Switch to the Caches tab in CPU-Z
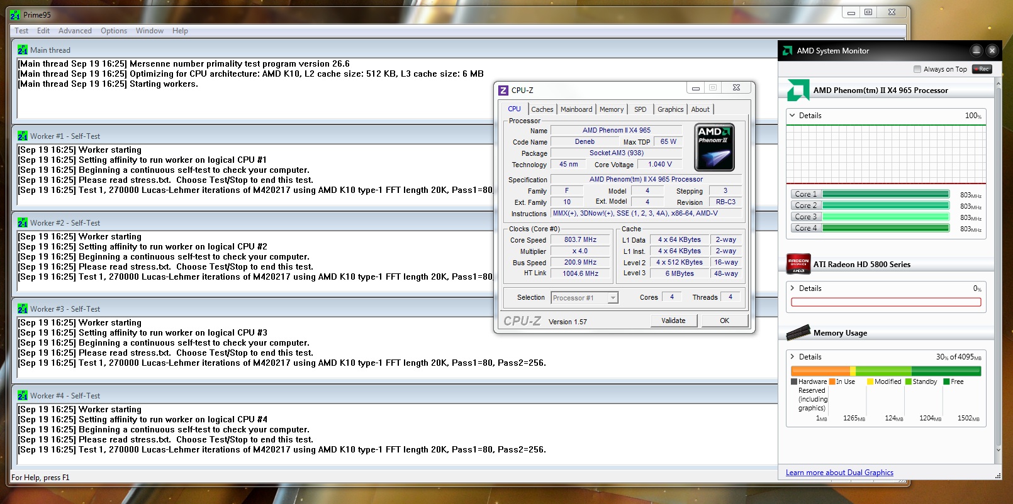Screen dimensions: 1013x504 click(542, 109)
